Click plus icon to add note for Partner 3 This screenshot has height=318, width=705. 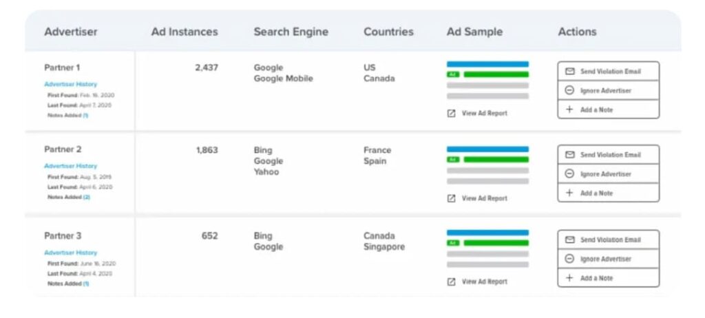569,278
